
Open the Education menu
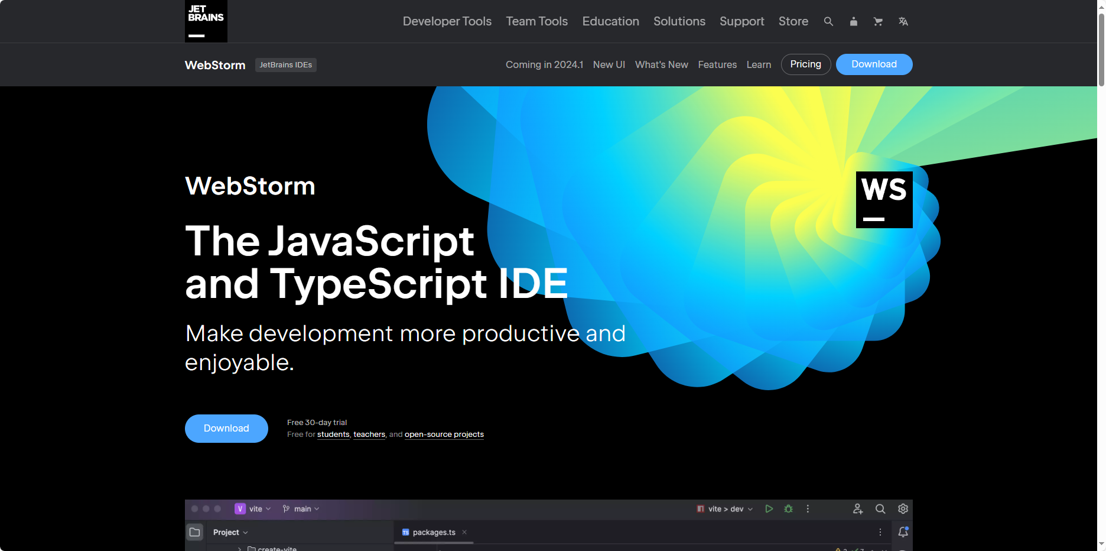pos(610,21)
